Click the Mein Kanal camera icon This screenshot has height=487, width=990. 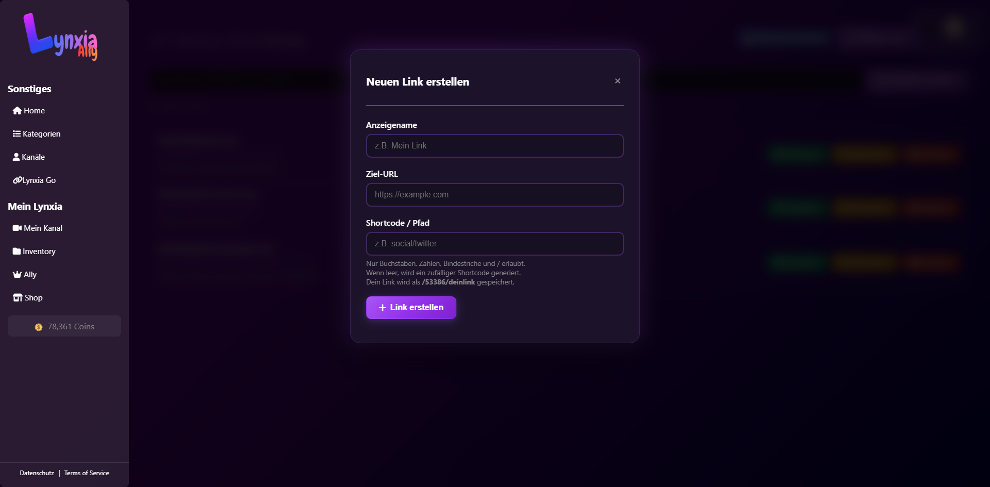click(x=17, y=228)
